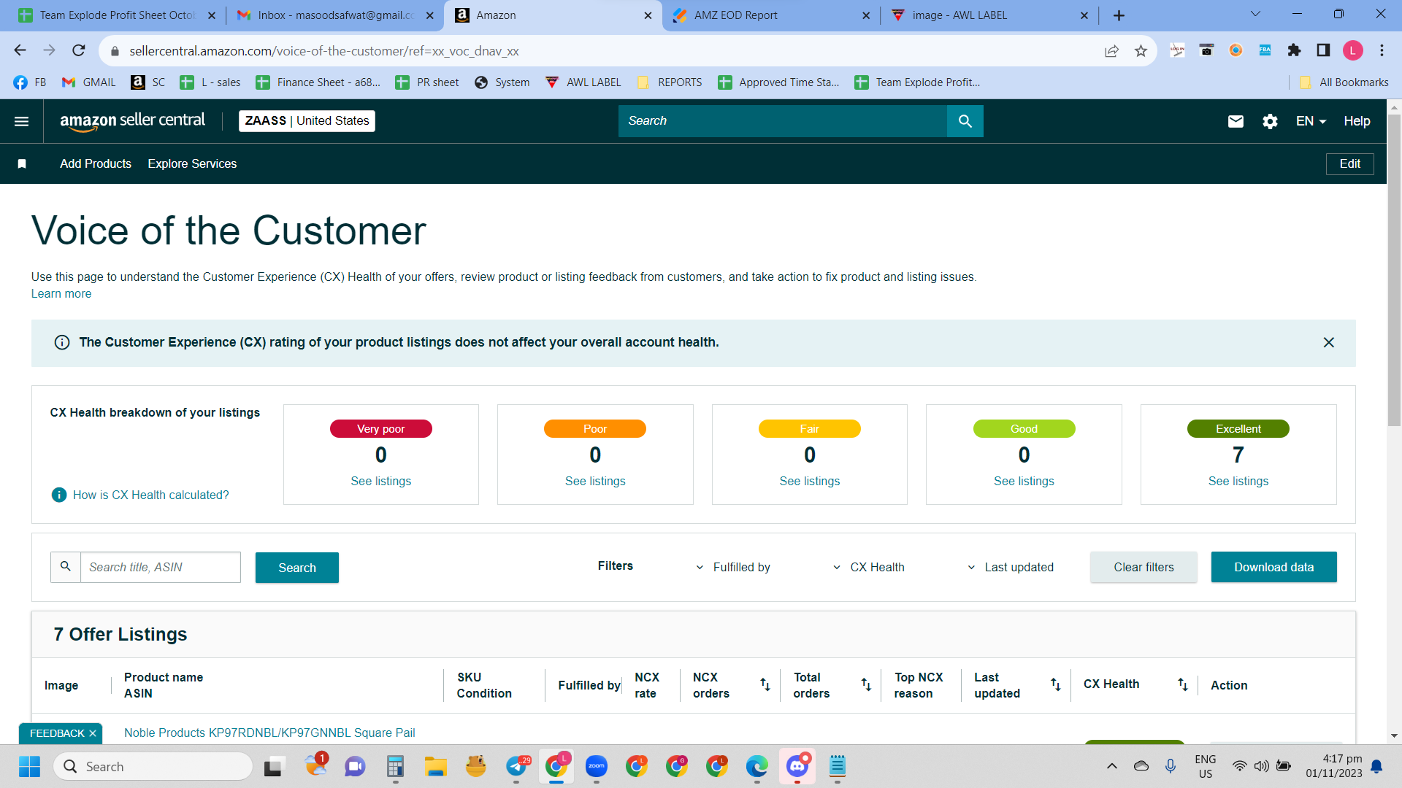The height and width of the screenshot is (788, 1402).
Task: Click the page vertical scrollbar thumb
Action: point(1394,270)
